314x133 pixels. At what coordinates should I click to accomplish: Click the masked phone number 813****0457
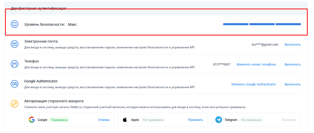[222, 64]
